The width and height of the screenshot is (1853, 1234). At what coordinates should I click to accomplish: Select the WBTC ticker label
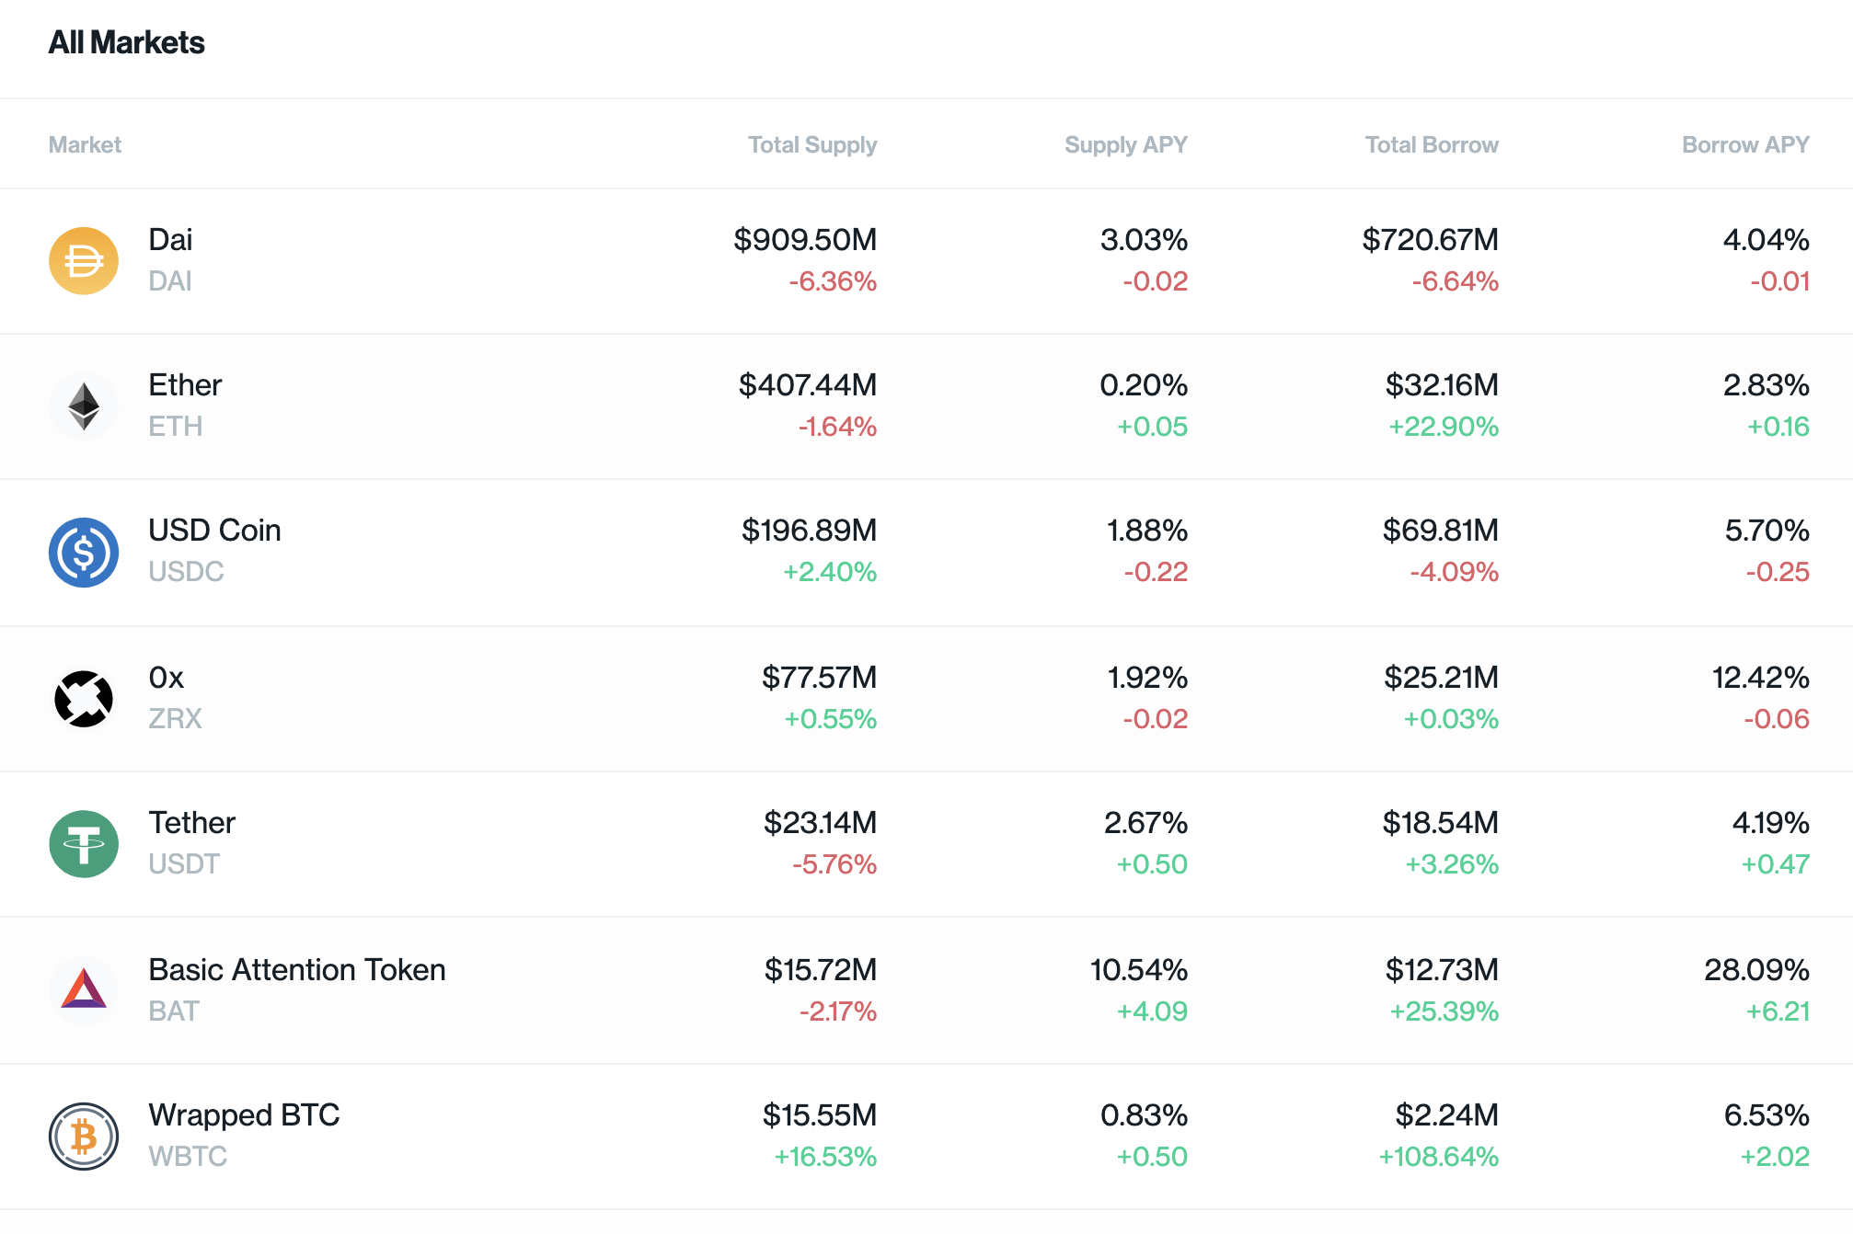point(188,1157)
